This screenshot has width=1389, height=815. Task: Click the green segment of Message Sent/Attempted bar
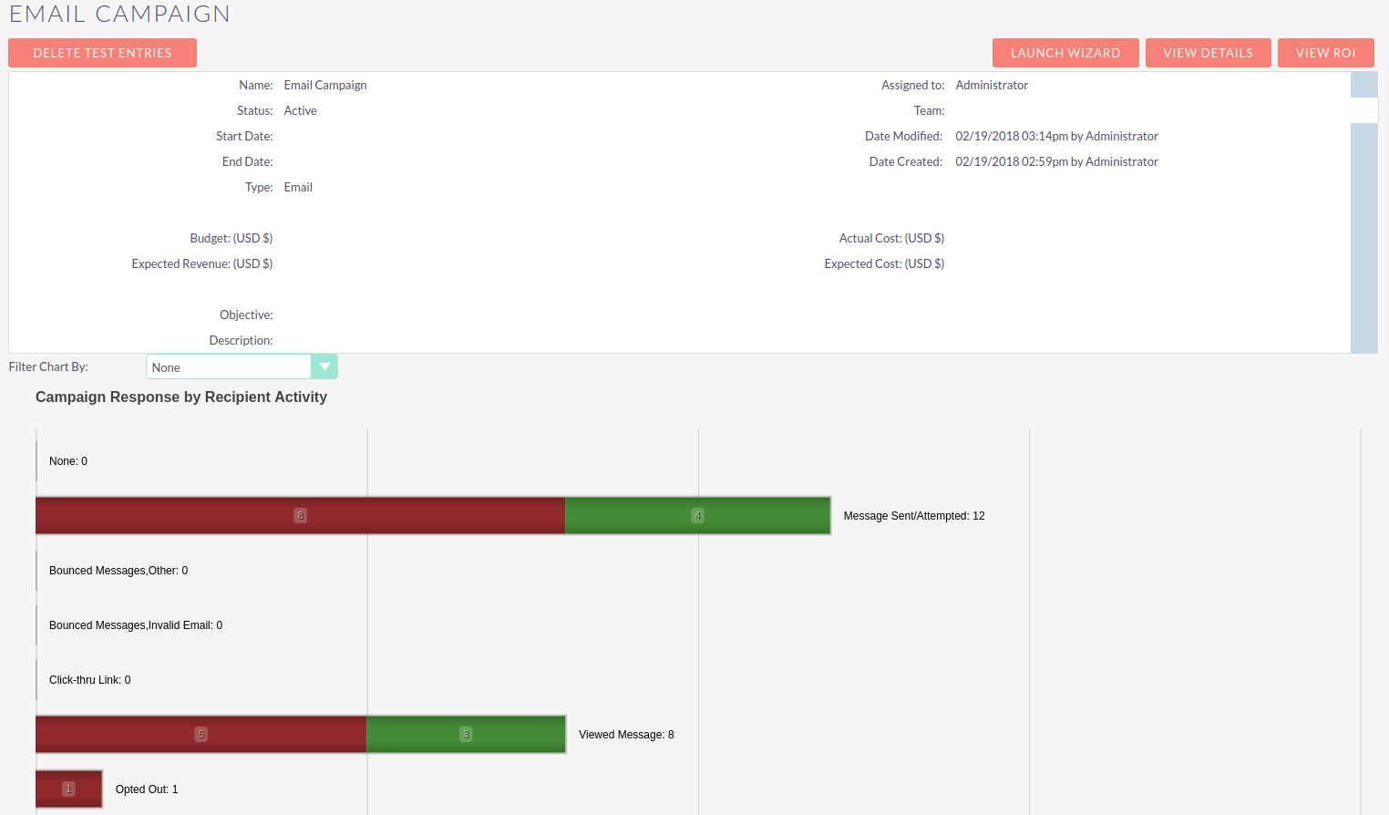(x=697, y=515)
